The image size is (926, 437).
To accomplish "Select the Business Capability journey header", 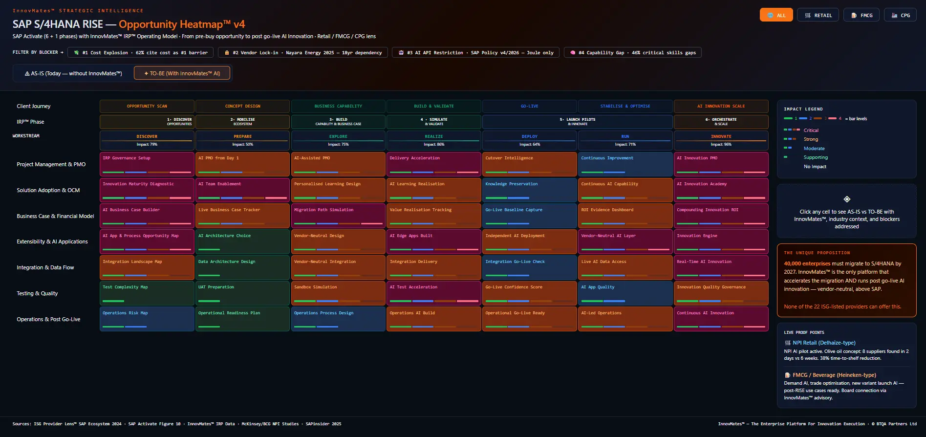I will 338,106.
